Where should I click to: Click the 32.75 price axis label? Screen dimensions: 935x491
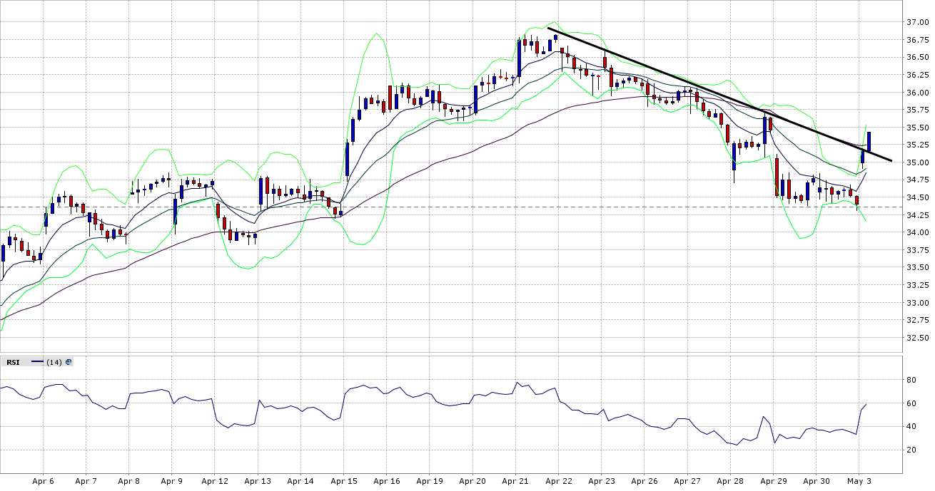click(917, 320)
